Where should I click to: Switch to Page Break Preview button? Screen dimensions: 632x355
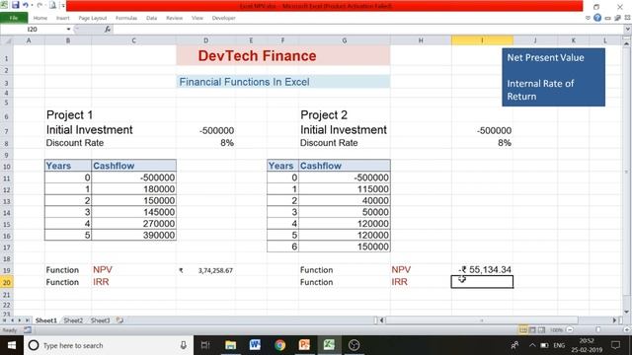(x=541, y=330)
